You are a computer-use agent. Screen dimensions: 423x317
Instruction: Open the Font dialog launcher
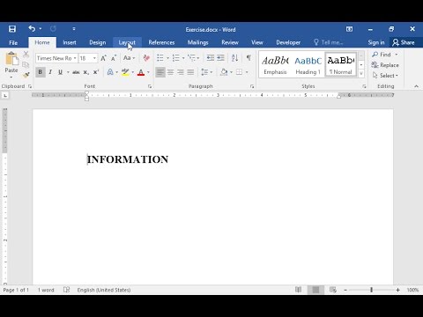pos(150,86)
